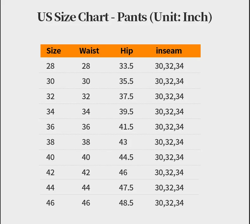Select the 48.5 hip value

pos(126,203)
